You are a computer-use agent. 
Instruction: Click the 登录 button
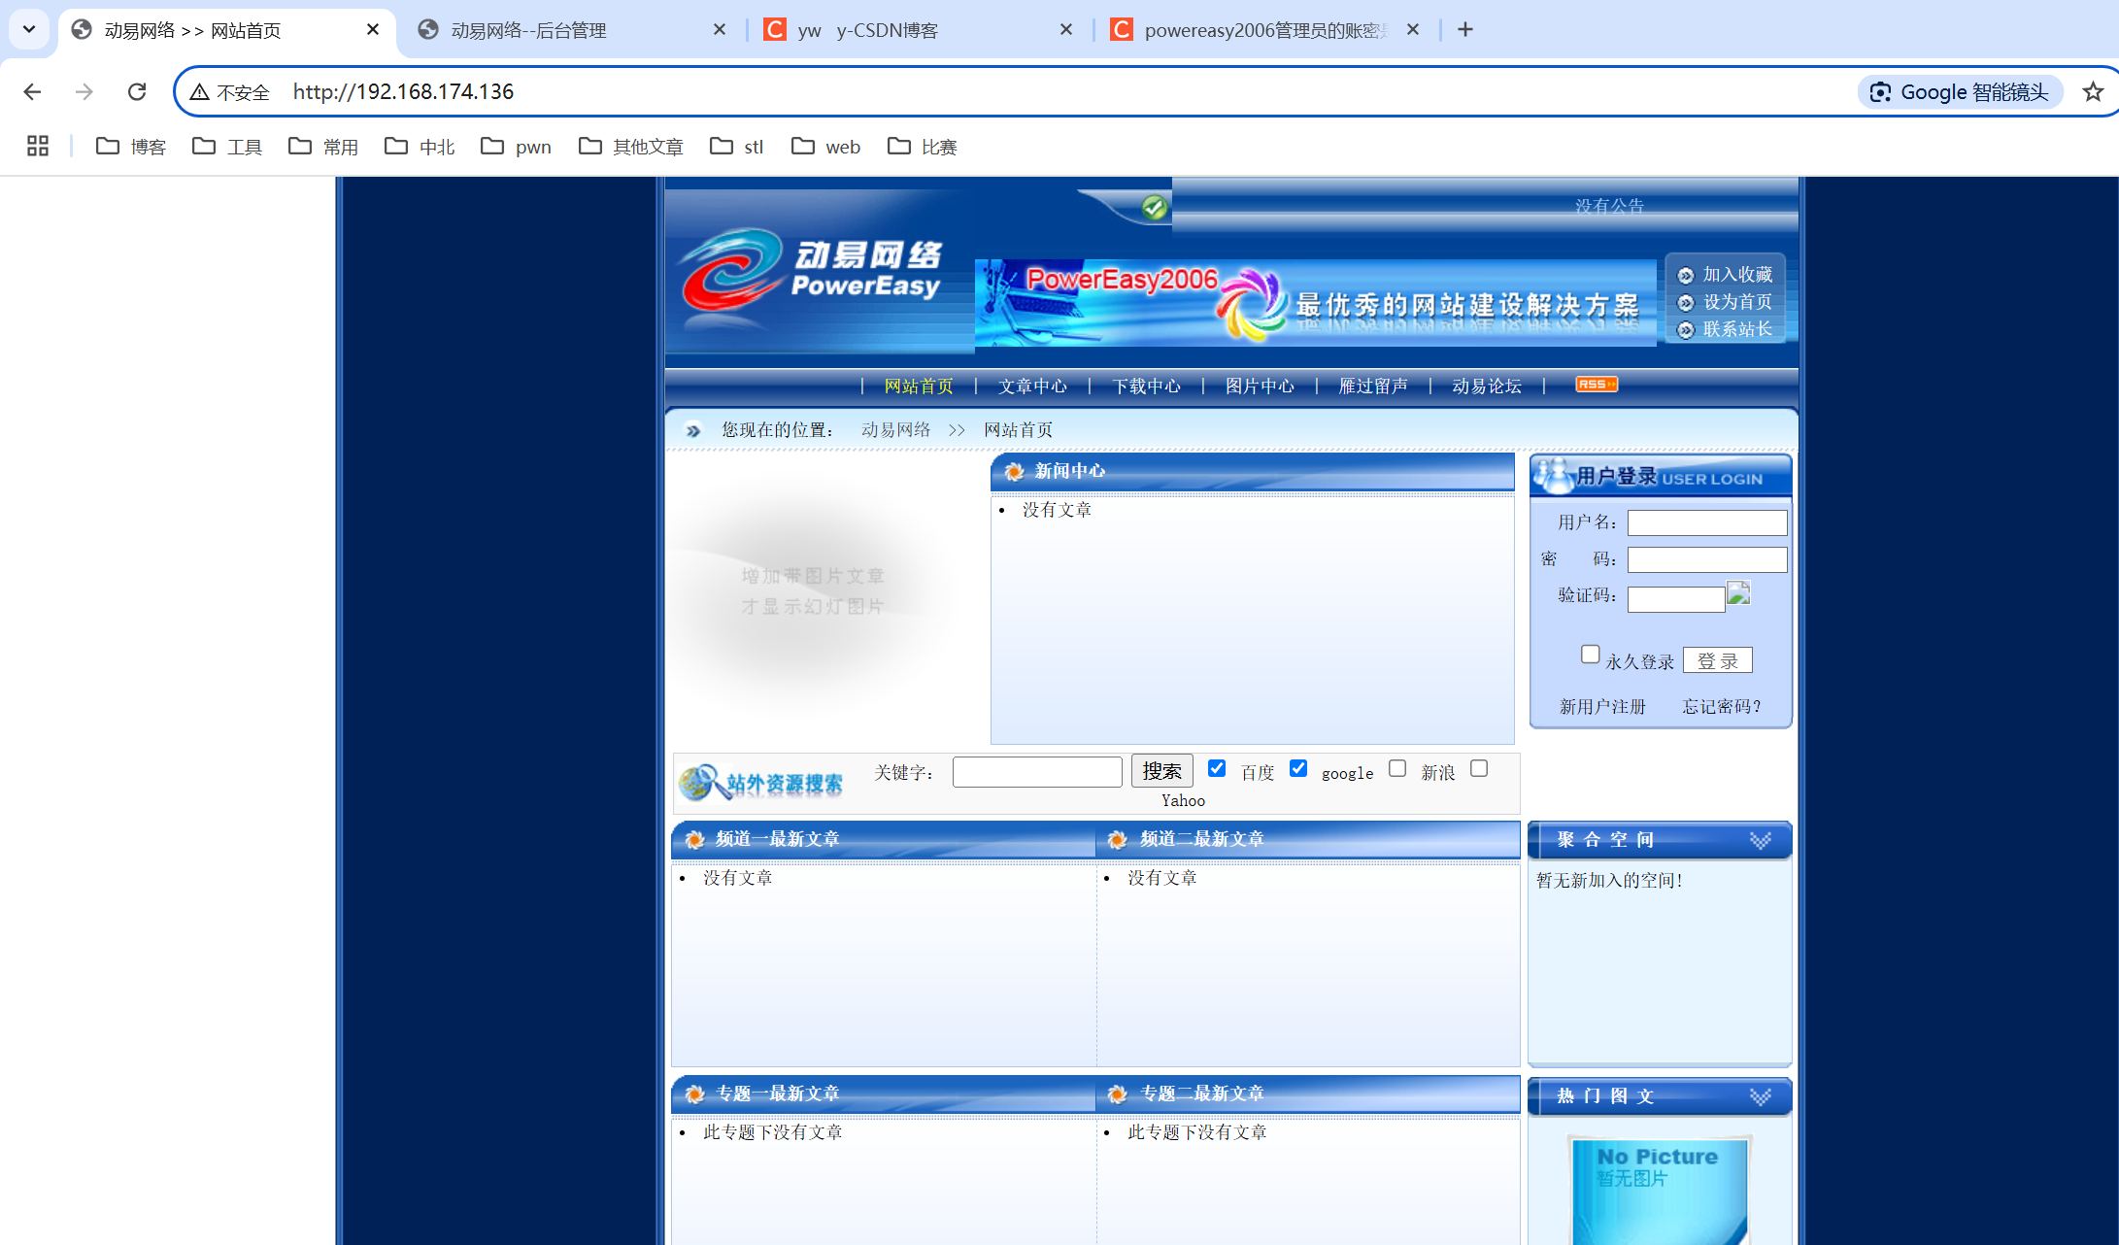(1717, 660)
